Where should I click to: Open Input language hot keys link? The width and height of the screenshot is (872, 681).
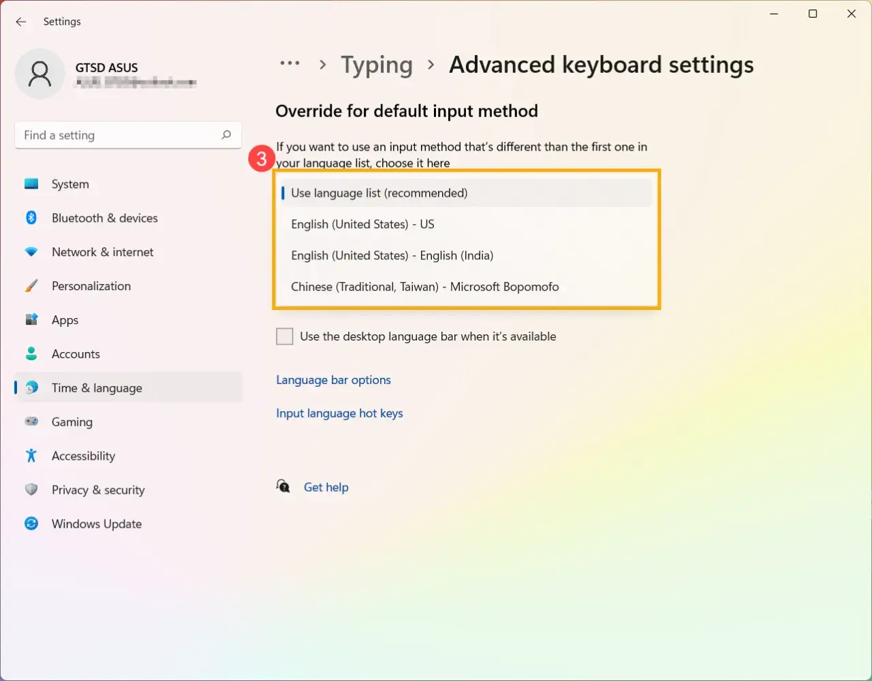point(339,413)
